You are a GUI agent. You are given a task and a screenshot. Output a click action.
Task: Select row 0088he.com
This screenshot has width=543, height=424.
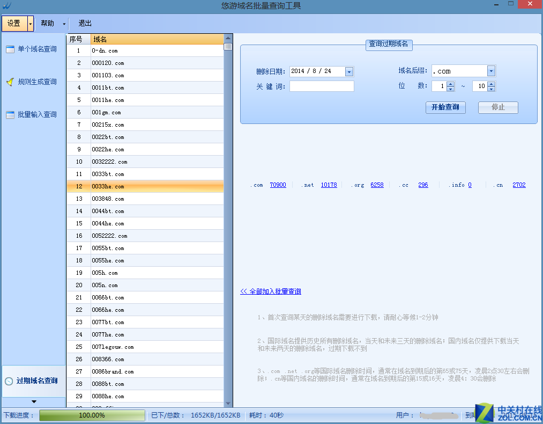(x=145, y=396)
